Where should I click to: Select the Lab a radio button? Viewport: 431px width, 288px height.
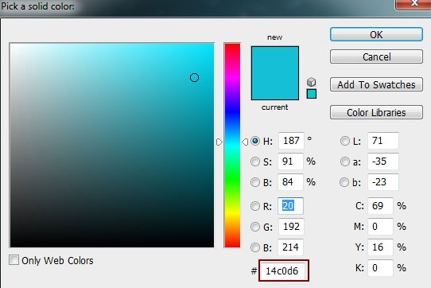click(344, 162)
